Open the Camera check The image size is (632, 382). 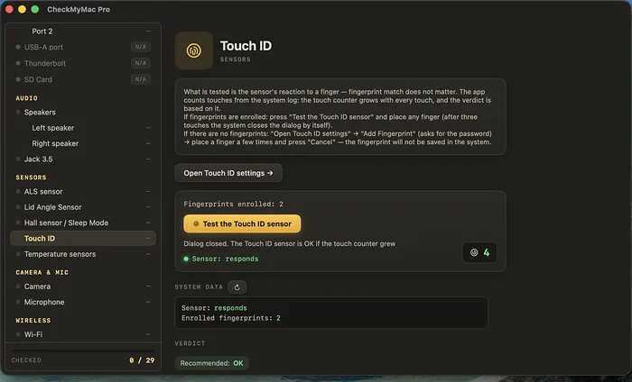click(x=83, y=286)
